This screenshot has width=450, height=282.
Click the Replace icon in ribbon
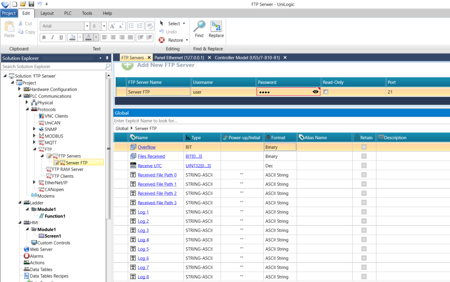[x=216, y=26]
